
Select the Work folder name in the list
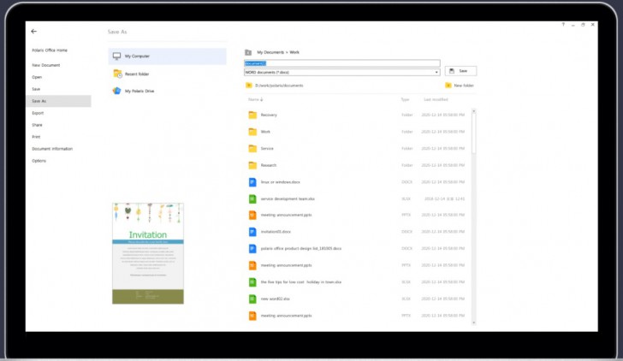point(265,132)
